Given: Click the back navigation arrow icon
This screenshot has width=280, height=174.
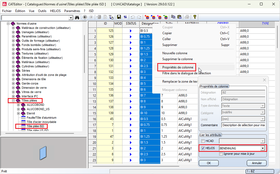Looking at the screenshot, I should point(85,17).
